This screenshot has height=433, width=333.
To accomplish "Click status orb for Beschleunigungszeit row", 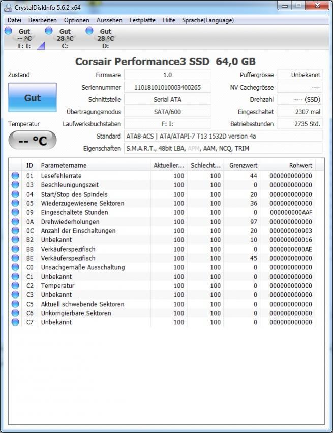I will [15, 185].
